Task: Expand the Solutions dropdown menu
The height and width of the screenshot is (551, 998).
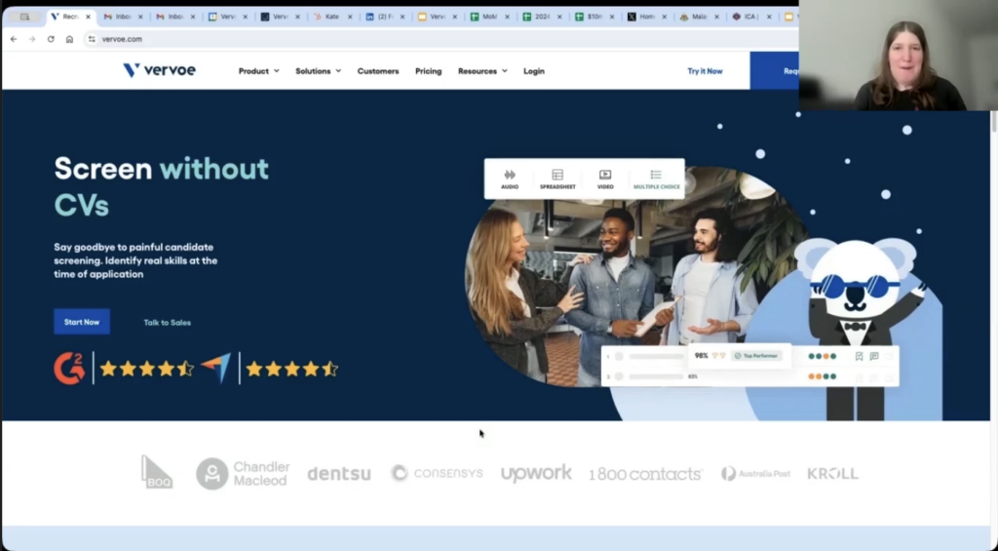Action: point(318,71)
